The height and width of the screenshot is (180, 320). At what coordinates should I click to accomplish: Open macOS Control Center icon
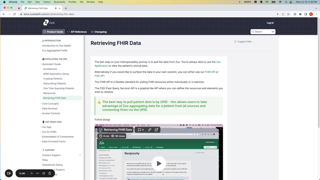pos(291,2)
